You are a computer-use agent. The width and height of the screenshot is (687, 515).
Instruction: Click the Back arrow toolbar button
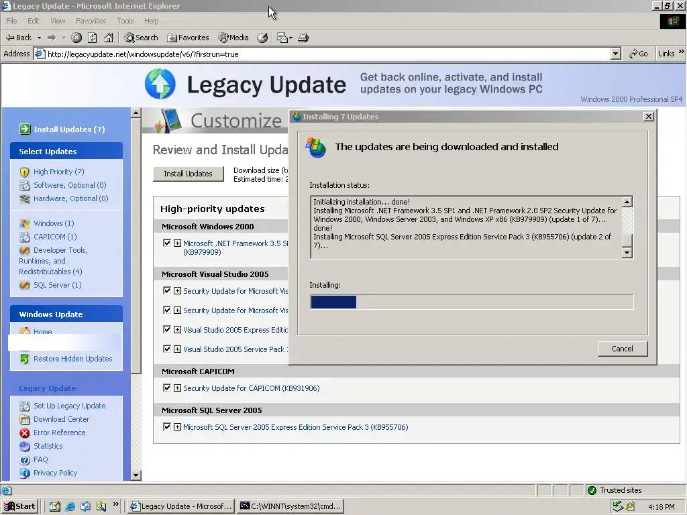[x=18, y=38]
